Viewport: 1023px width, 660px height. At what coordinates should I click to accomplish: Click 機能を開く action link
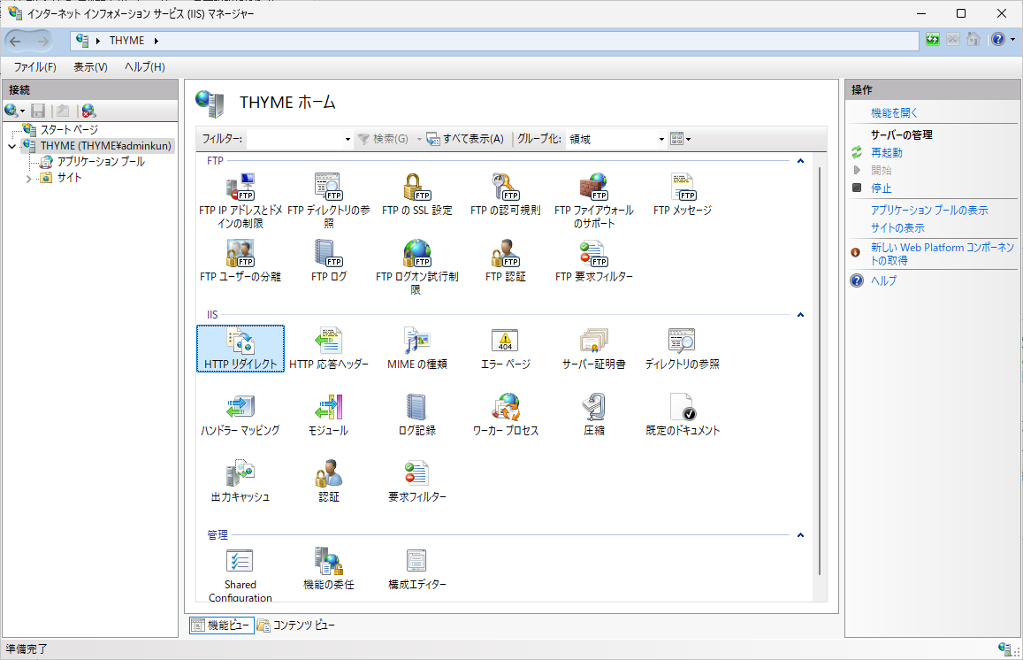pos(895,113)
